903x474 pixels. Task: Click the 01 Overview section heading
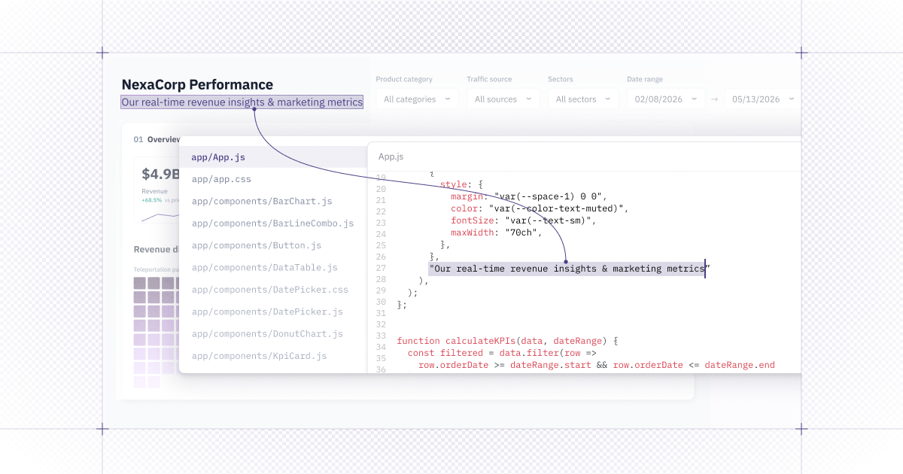[157, 139]
